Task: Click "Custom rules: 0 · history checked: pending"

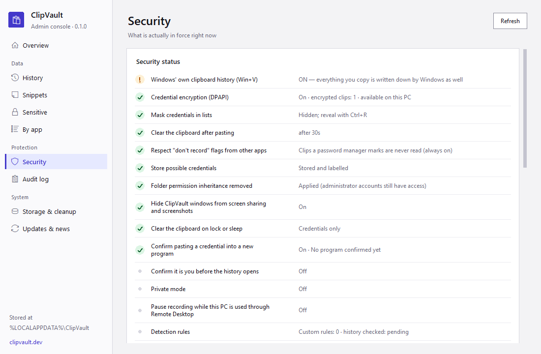Action: pyautogui.click(x=354, y=331)
